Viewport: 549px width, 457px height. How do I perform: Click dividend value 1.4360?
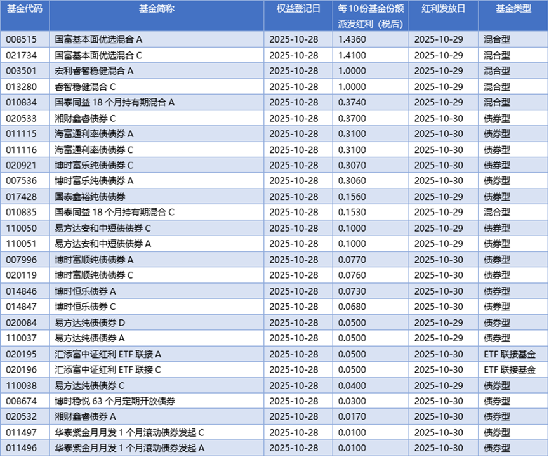point(352,39)
